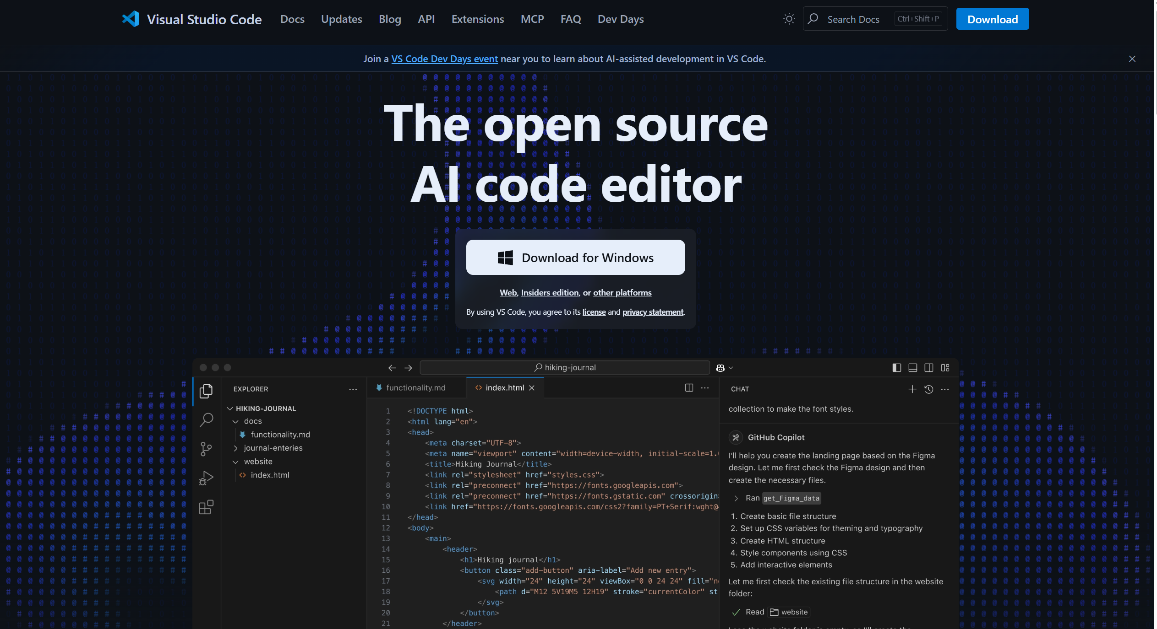This screenshot has height=629, width=1157.
Task: Start new chat with plus icon
Action: [912, 389]
